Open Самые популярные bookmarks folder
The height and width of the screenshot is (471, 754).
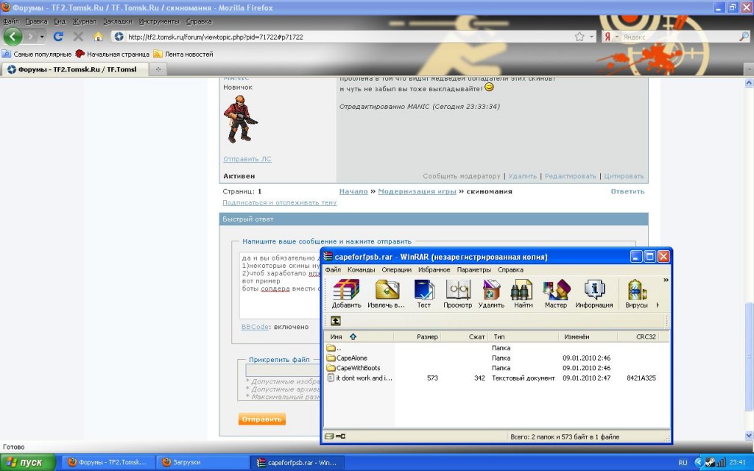(37, 54)
